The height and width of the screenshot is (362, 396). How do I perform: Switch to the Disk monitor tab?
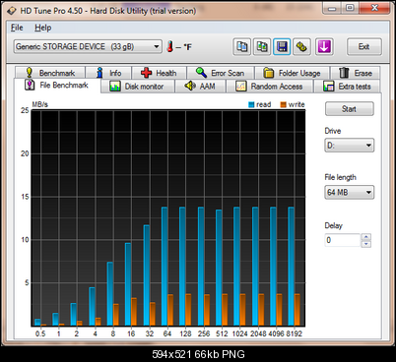137,87
